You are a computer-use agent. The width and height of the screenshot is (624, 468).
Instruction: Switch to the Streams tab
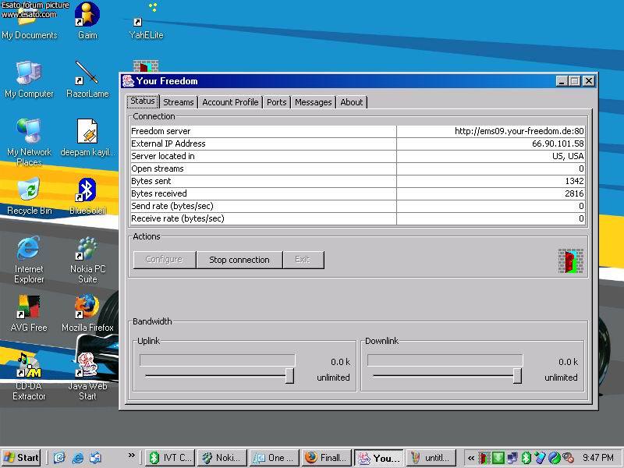click(x=179, y=102)
